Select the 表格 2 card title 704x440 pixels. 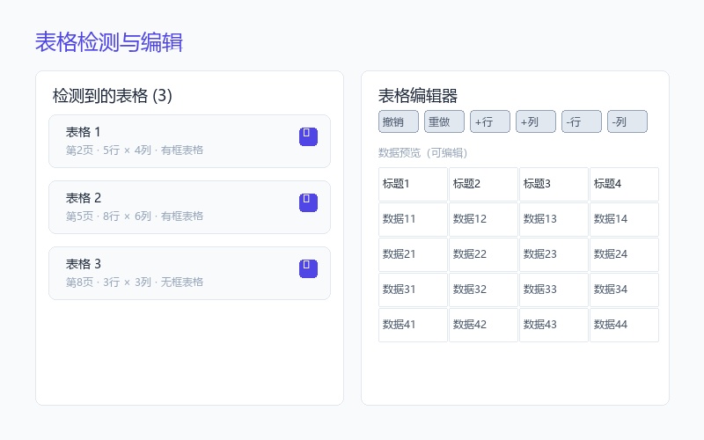(84, 198)
